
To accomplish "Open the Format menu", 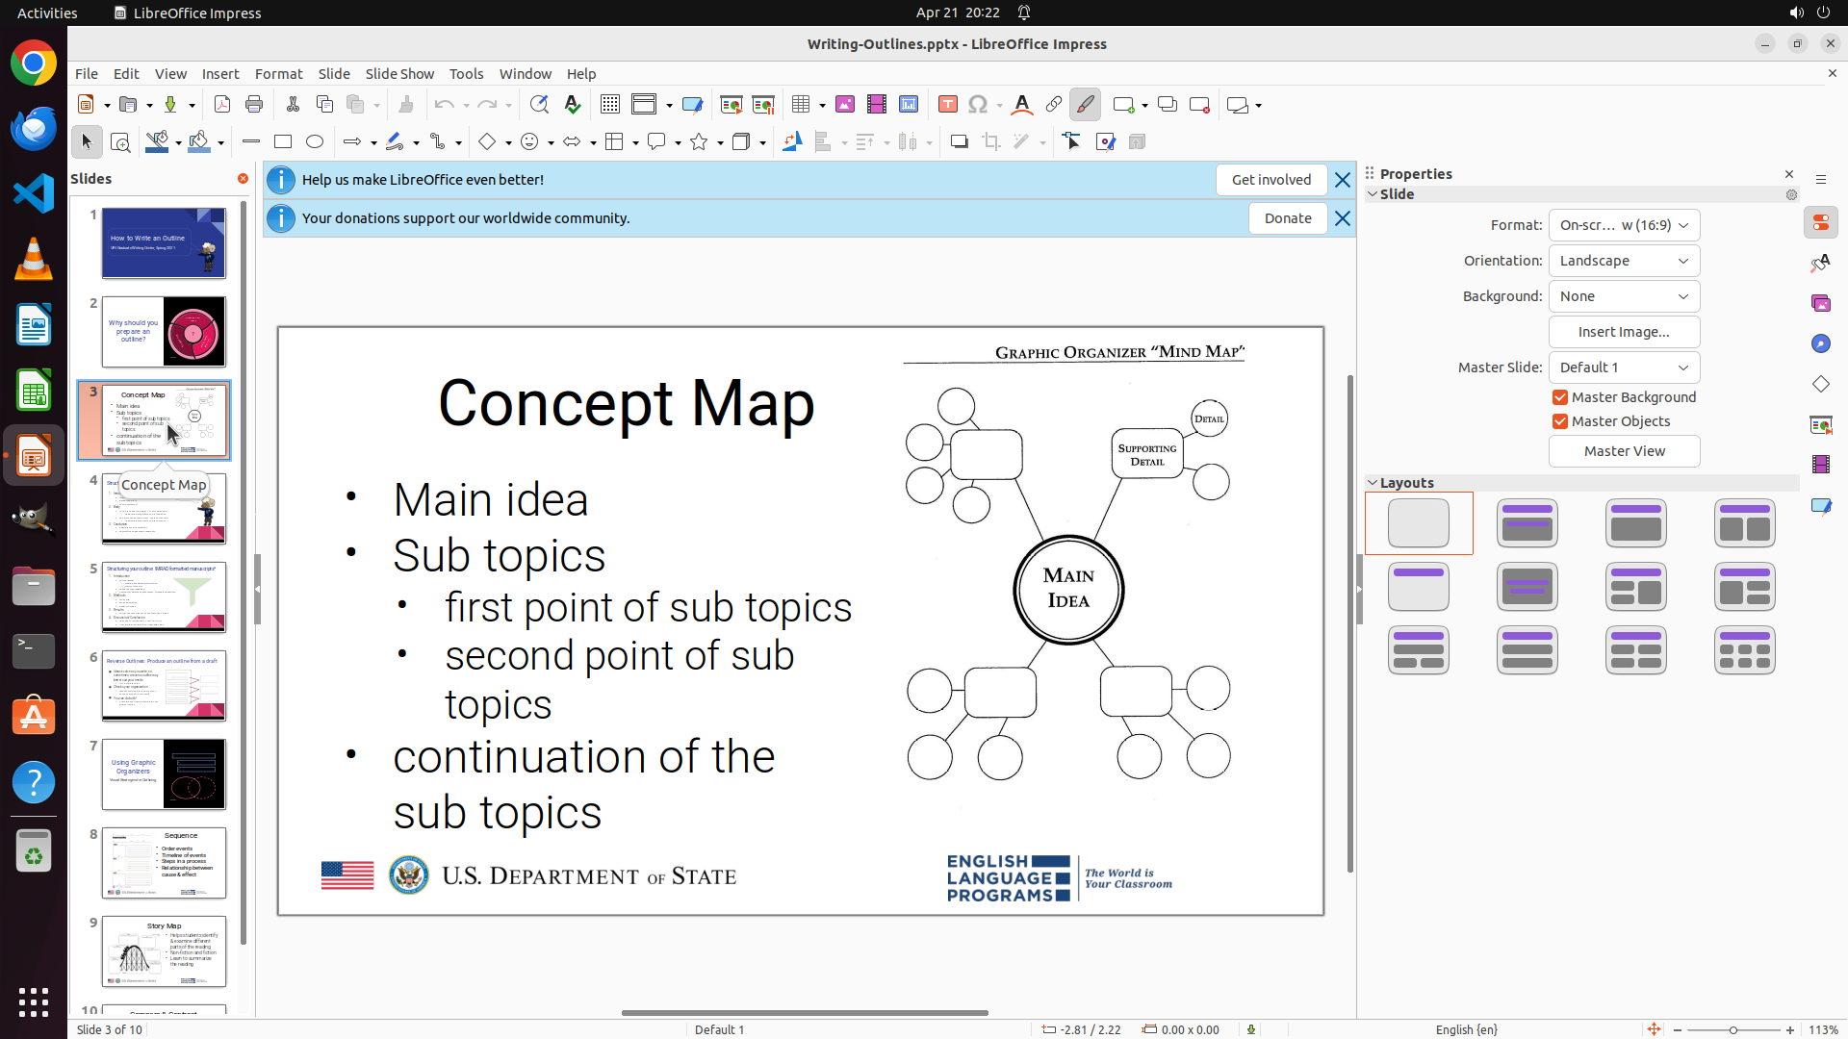I will tap(278, 74).
